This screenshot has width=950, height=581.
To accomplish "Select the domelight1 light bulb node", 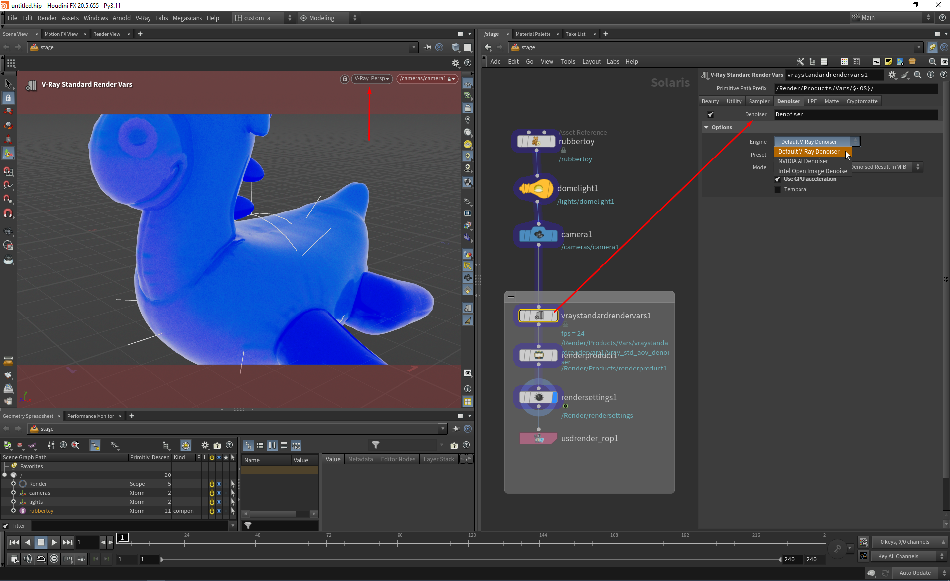I will pyautogui.click(x=537, y=189).
